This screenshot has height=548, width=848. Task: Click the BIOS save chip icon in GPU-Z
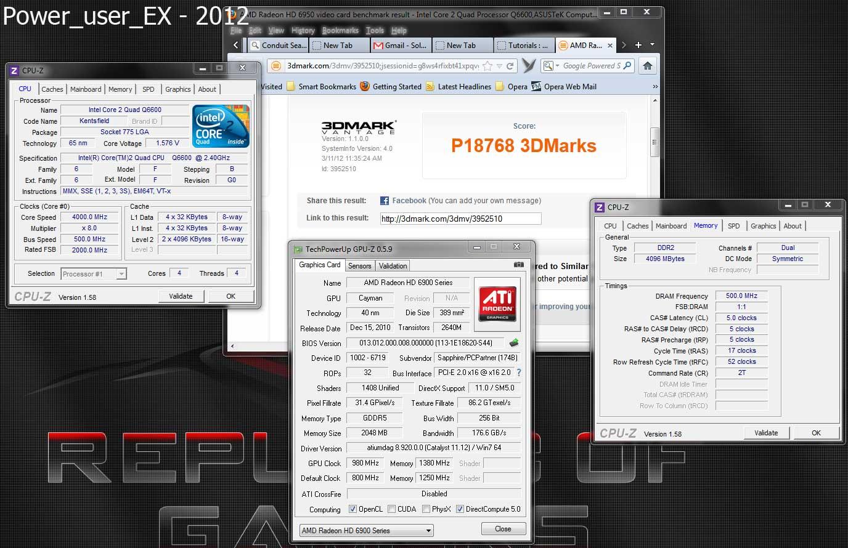coord(514,342)
